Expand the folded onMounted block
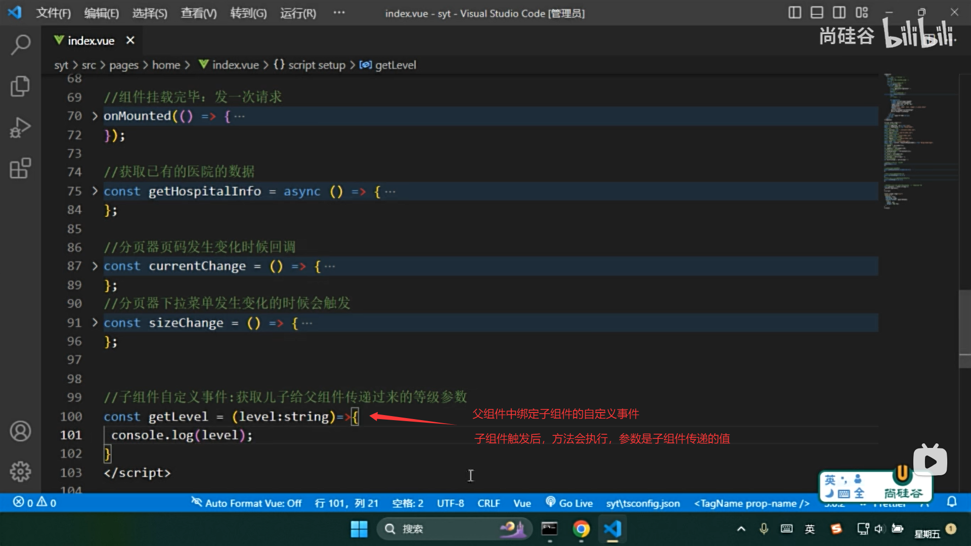Image resolution: width=971 pixels, height=546 pixels. pos(95,116)
